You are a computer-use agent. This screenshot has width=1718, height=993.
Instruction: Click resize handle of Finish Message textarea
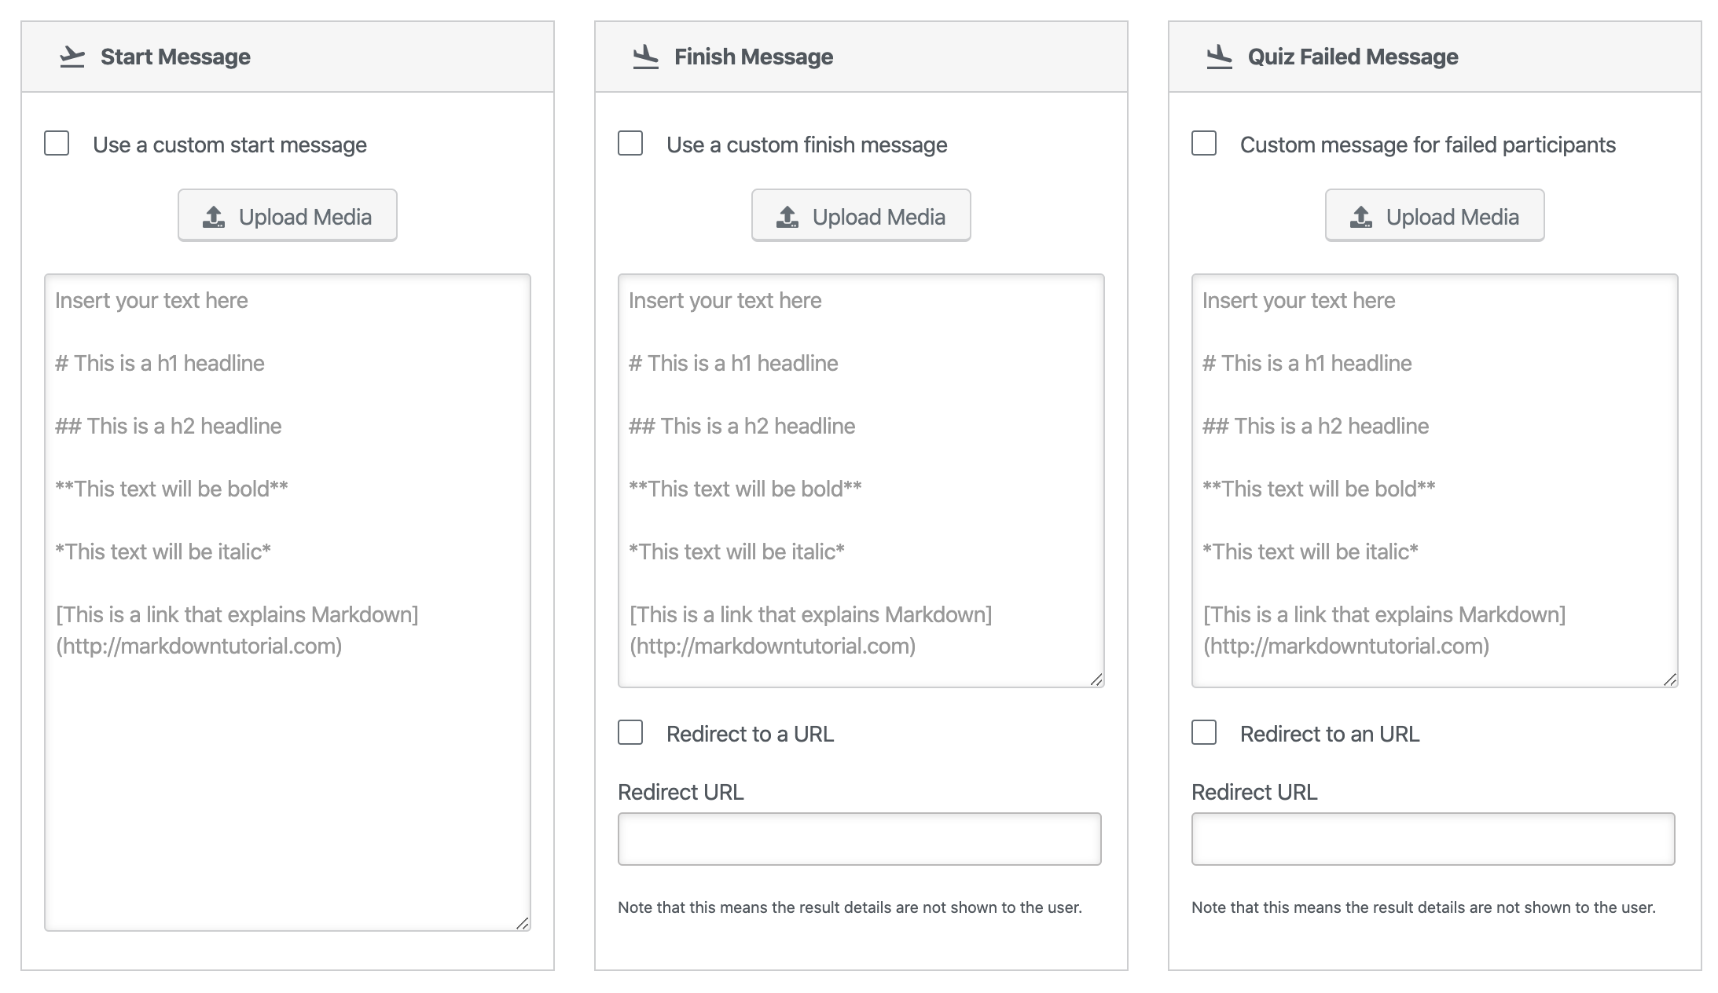tap(1096, 680)
